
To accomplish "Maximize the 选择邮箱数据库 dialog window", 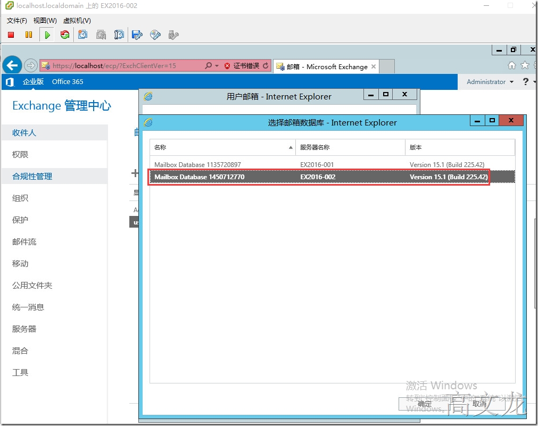I will pos(492,120).
